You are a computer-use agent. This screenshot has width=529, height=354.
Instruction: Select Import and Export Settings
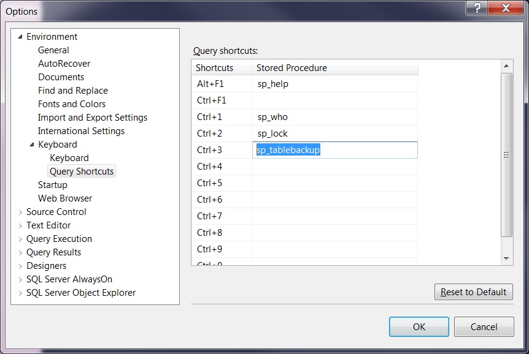click(93, 118)
